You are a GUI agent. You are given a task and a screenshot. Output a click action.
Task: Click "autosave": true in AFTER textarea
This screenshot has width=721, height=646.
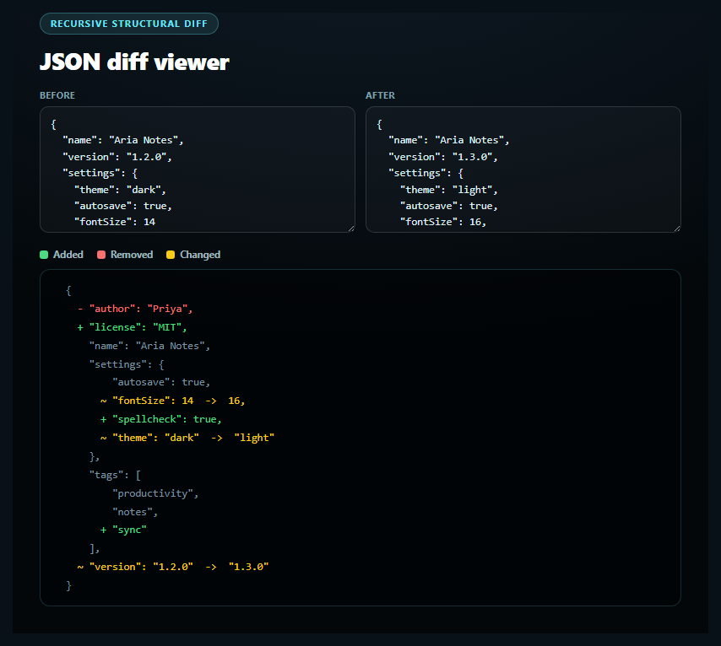[449, 206]
